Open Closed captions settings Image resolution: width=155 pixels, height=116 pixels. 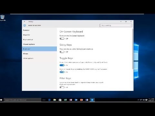(39, 44)
